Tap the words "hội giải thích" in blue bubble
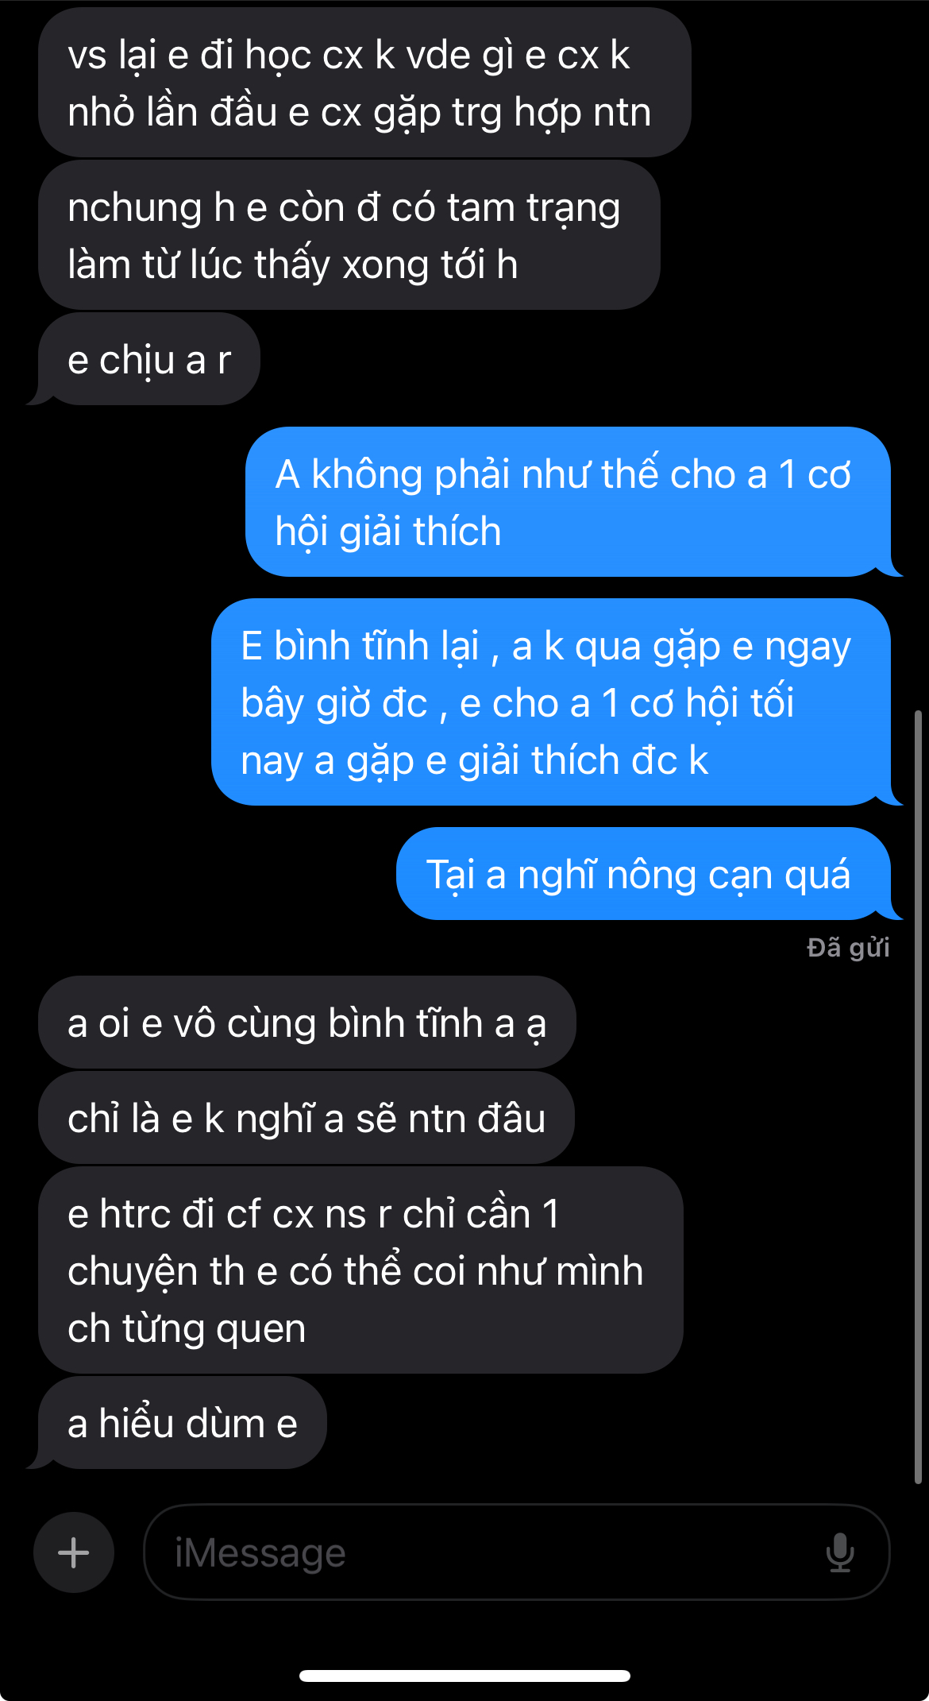The width and height of the screenshot is (929, 1701). click(x=388, y=532)
